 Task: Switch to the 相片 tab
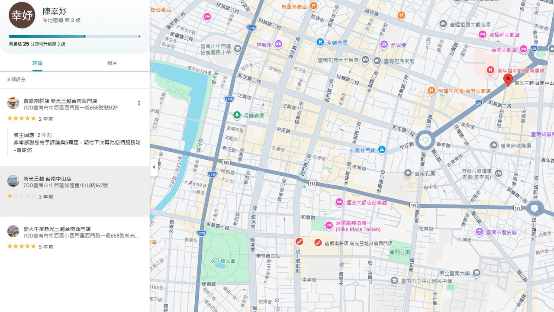(x=112, y=63)
